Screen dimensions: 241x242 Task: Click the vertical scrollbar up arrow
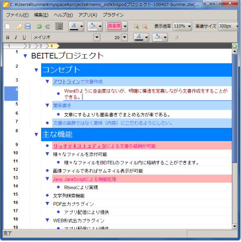pyautogui.click(x=234, y=52)
